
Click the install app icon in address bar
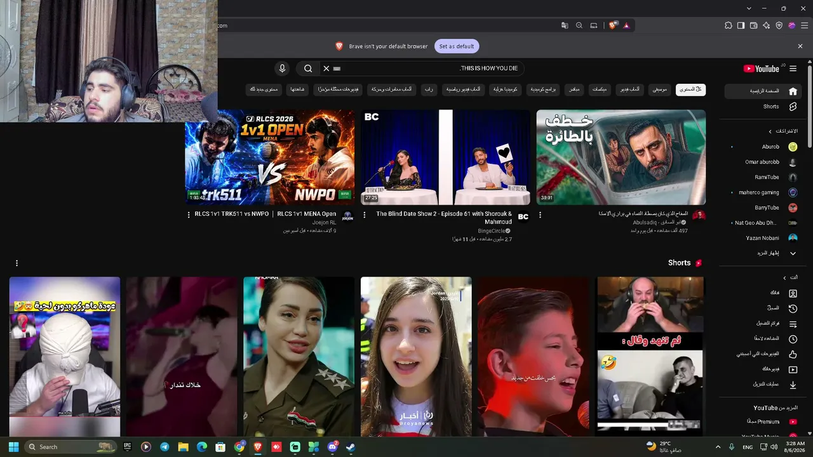coord(594,25)
